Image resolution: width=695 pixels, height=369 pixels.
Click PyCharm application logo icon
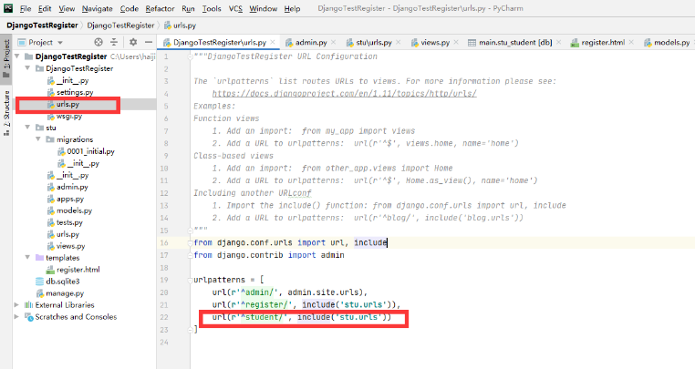[8, 8]
